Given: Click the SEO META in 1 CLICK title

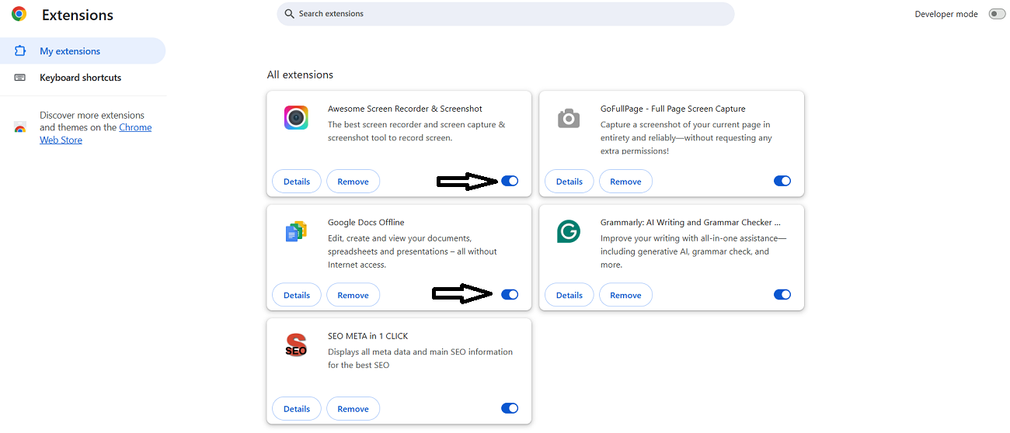Looking at the screenshot, I should [367, 336].
